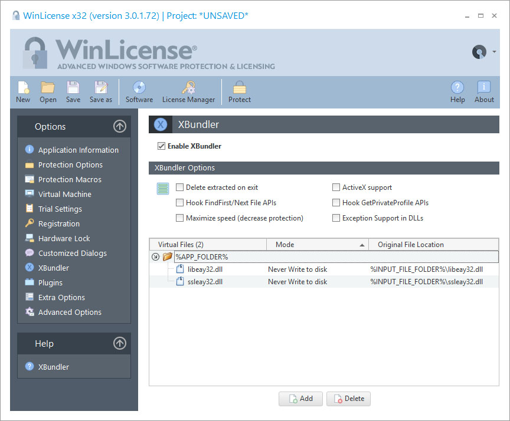Launch the License Manager
This screenshot has width=510, height=421.
click(x=189, y=92)
